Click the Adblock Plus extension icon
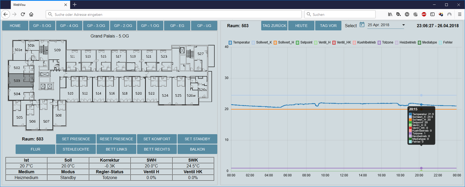Image resolution: width=465 pixels, height=187 pixels. (424, 14)
